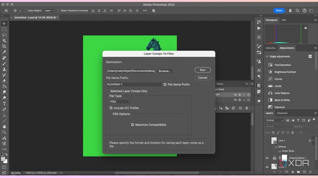Open the Layers panel menu
Screen dimensions: 318x178
coord(316,113)
